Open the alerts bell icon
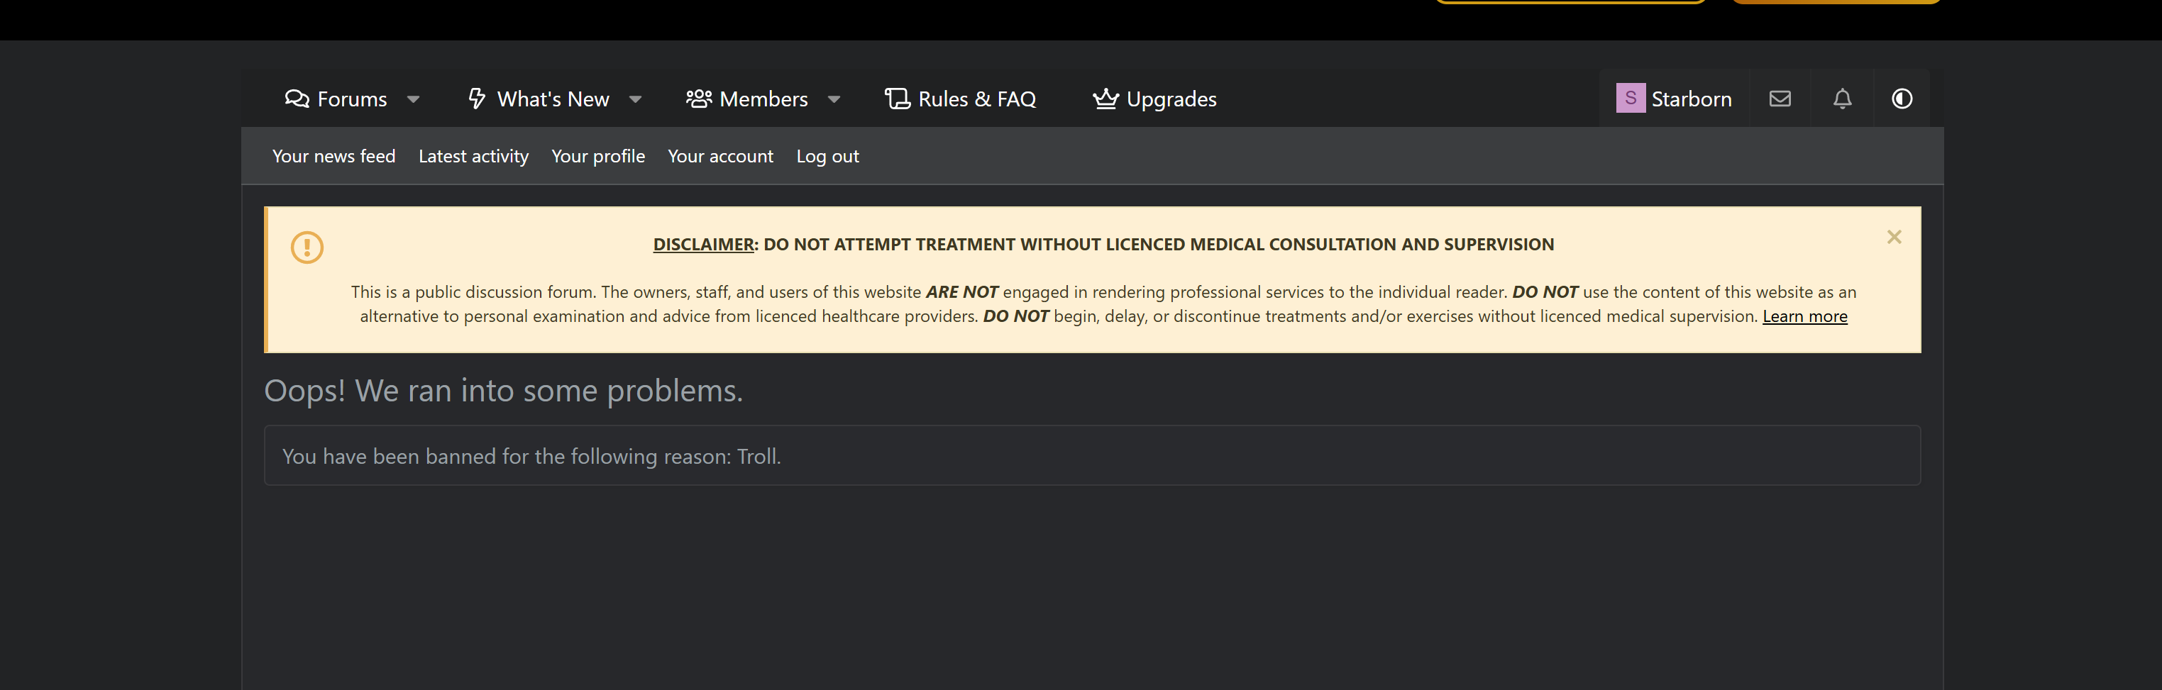This screenshot has height=690, width=2162. coord(1842,99)
